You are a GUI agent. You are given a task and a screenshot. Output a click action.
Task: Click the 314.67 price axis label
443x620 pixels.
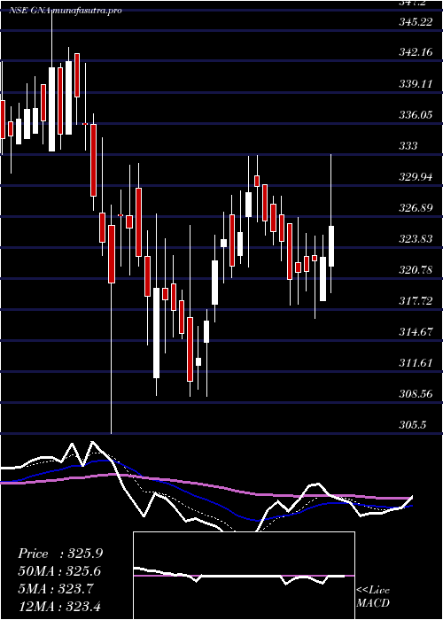coord(416,332)
